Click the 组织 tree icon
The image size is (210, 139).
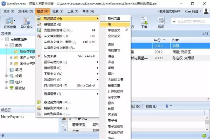coord(12,82)
